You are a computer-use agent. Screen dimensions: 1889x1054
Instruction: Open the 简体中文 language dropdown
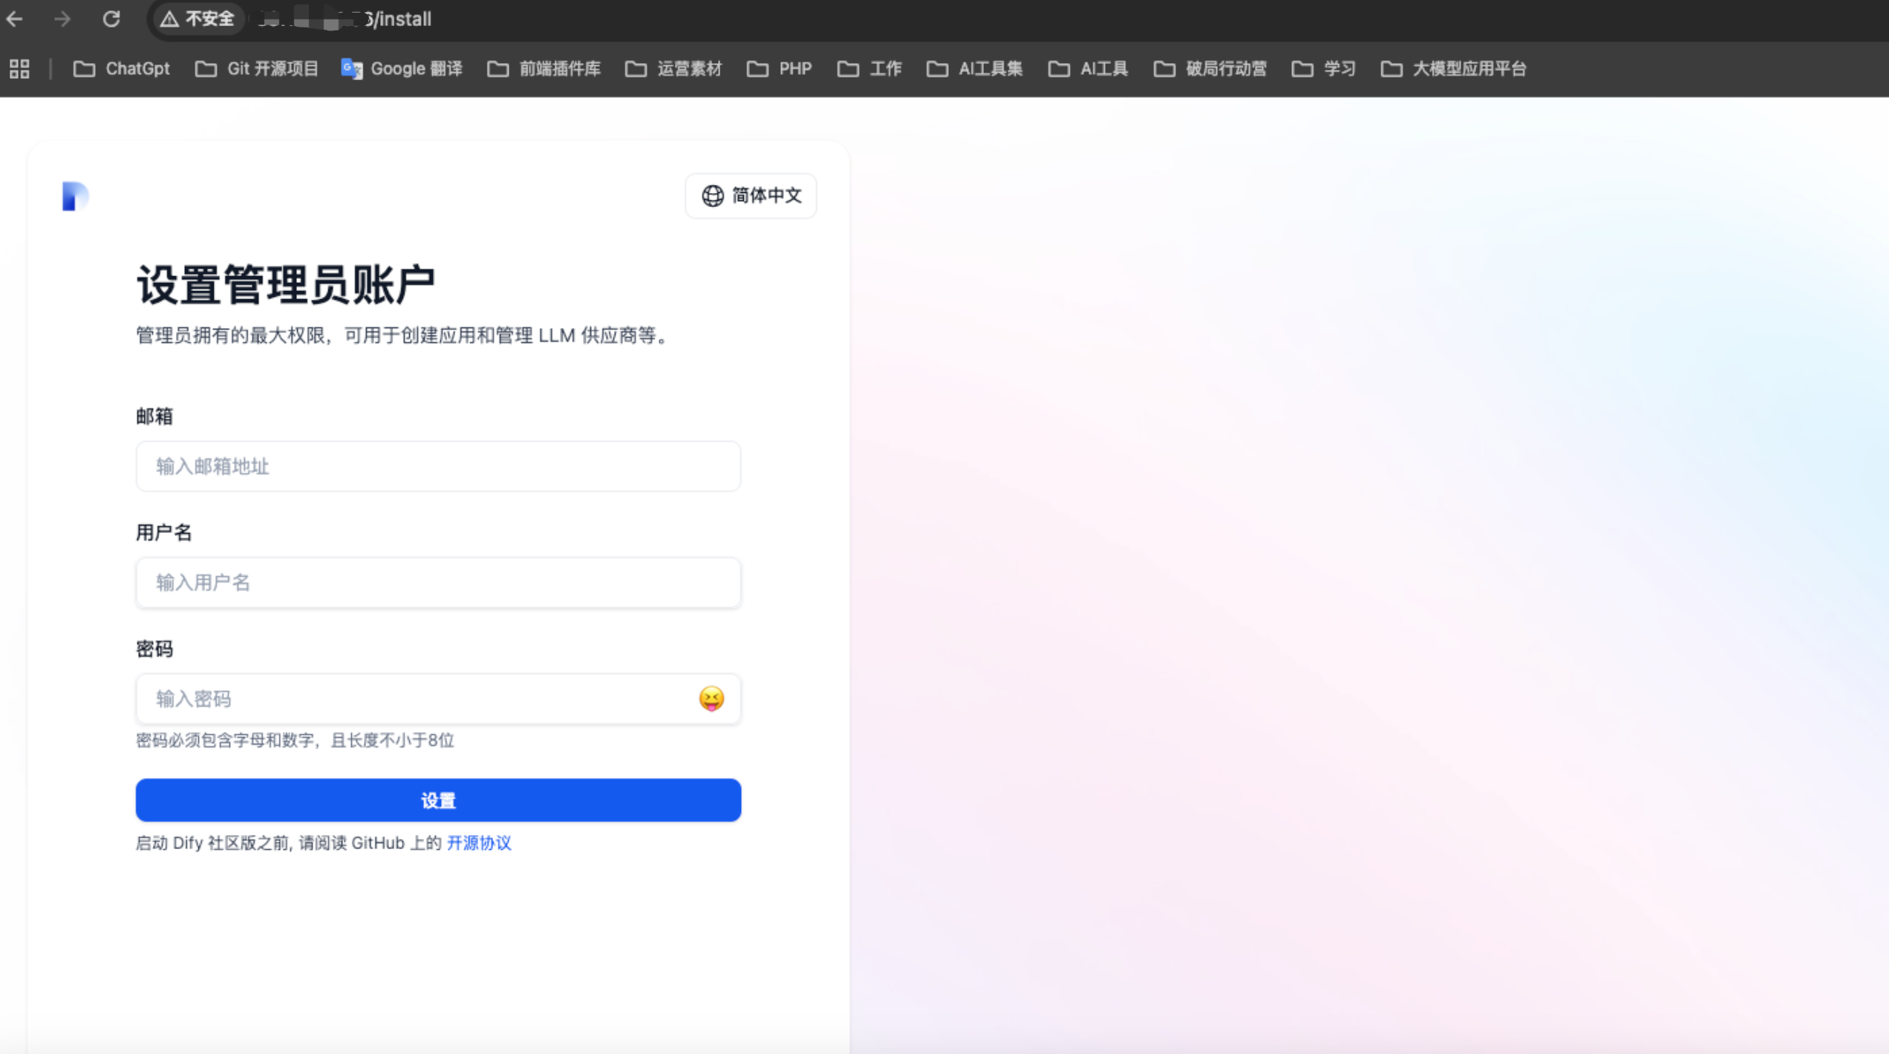coord(751,196)
